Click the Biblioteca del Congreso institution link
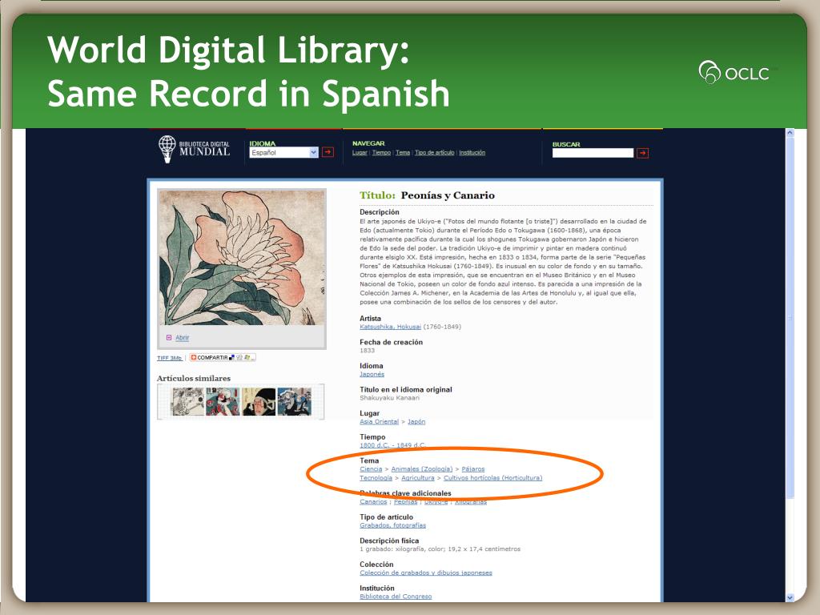 (396, 597)
